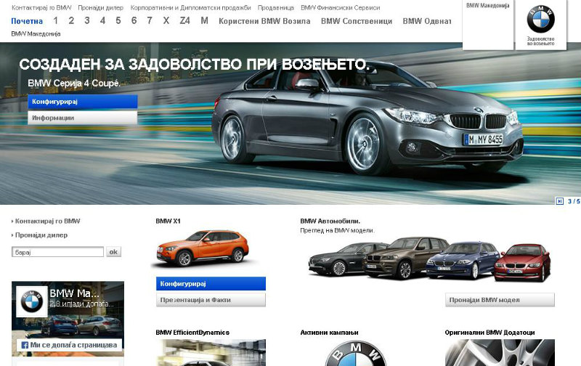Open the BMW Автомобили model lineup image
This screenshot has height=366, width=581.
tap(429, 260)
